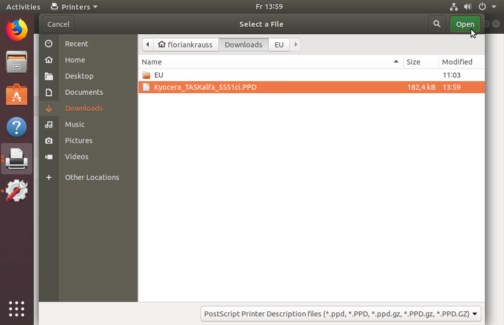504x325 pixels.
Task: Open the settings wrench tool in dock
Action: pos(17,191)
